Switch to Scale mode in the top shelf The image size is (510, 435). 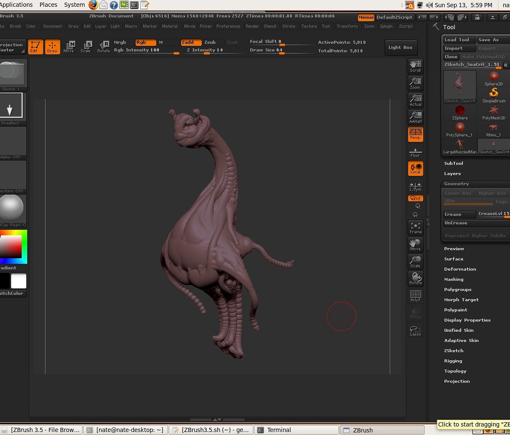(x=86, y=47)
